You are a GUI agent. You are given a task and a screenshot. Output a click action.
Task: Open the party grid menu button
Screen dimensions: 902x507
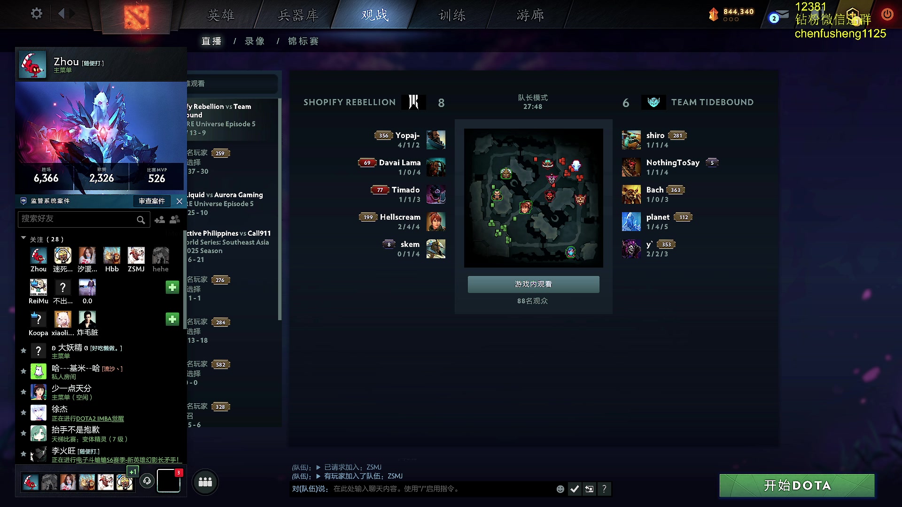[205, 482]
